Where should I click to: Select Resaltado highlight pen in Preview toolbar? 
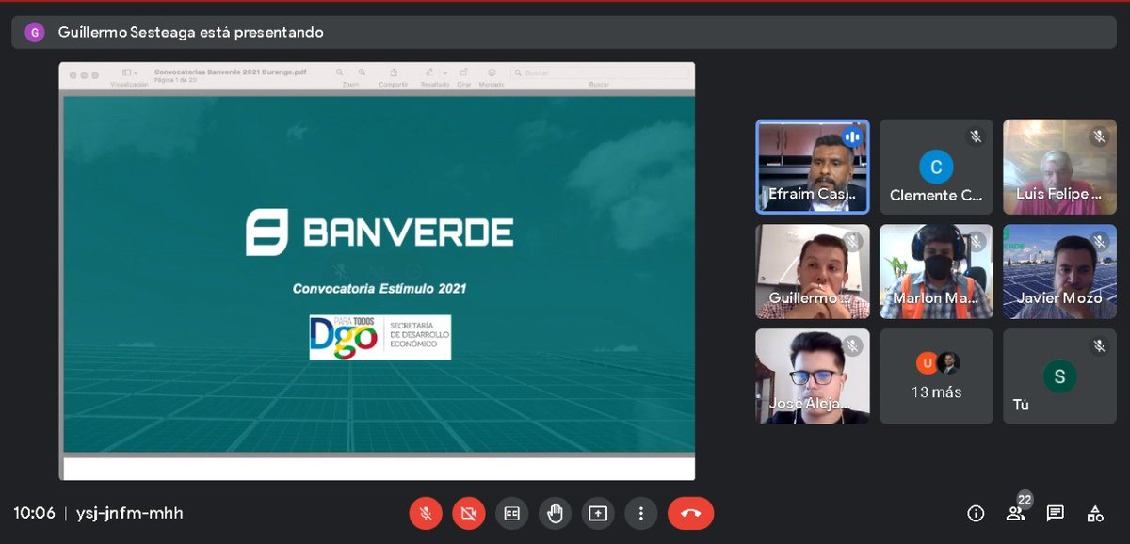pos(429,72)
